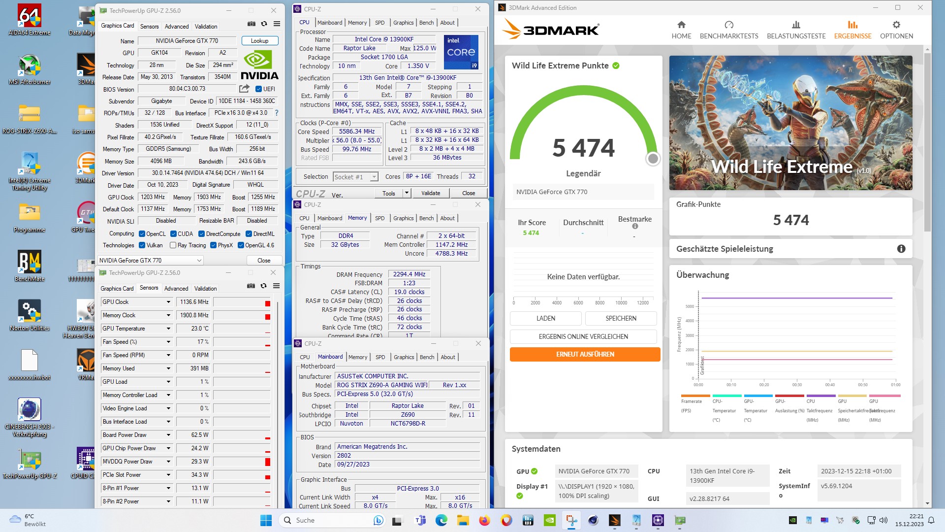This screenshot has width=945, height=532.
Task: Click the Bestmarke info icon
Action: 635,227
